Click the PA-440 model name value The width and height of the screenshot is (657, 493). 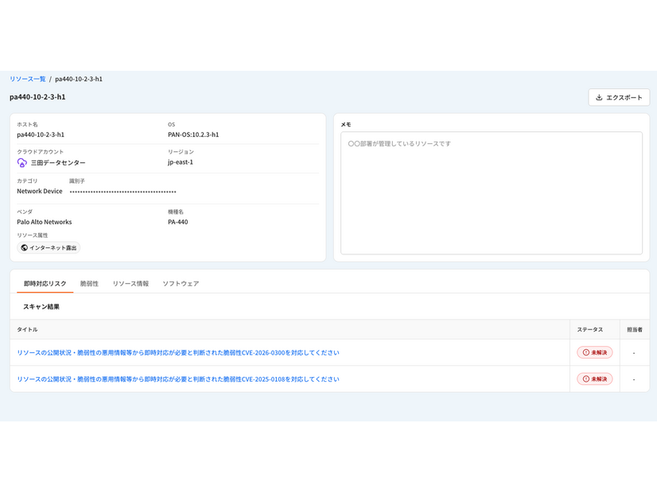pos(178,222)
